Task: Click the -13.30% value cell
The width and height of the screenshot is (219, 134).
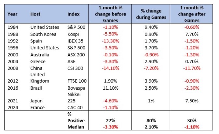Action: pos(110,41)
